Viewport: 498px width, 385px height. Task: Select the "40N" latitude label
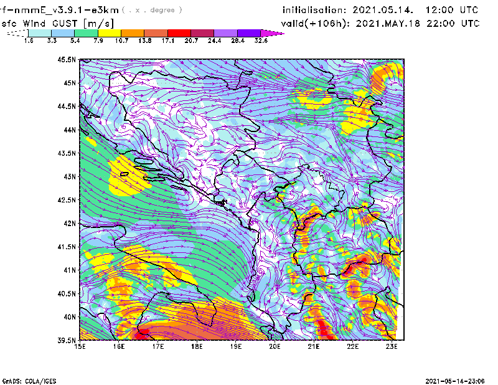(x=70, y=317)
